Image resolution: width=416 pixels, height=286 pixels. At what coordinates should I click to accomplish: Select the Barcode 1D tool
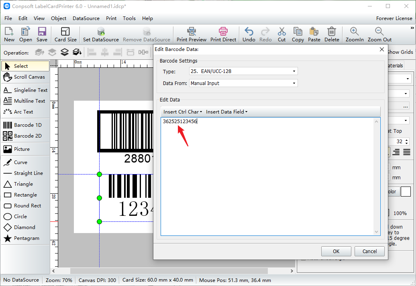[25, 125]
